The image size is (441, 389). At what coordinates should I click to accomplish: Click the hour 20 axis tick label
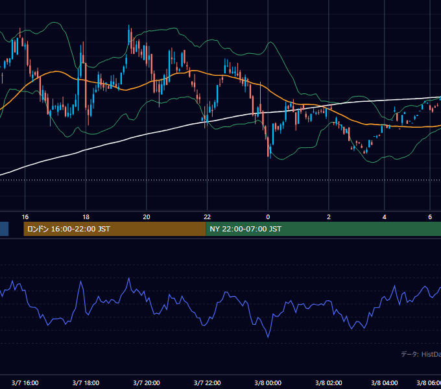click(147, 217)
